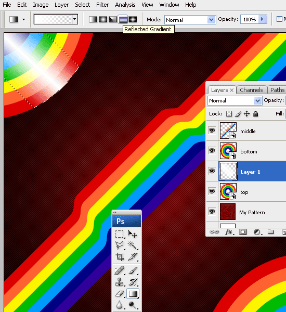
Task: Select the Magic Wand tool
Action: point(133,245)
